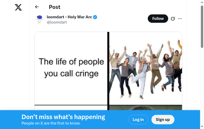Open the jumping people photo
Image resolution: width=204 pixels, height=129 pixels.
pyautogui.click(x=145, y=68)
